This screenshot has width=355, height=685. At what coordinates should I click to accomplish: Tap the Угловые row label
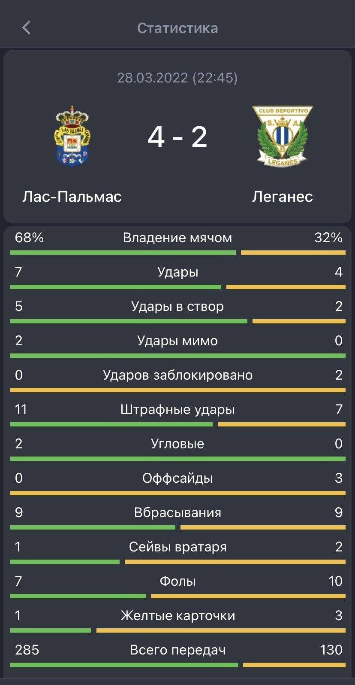[x=177, y=444]
